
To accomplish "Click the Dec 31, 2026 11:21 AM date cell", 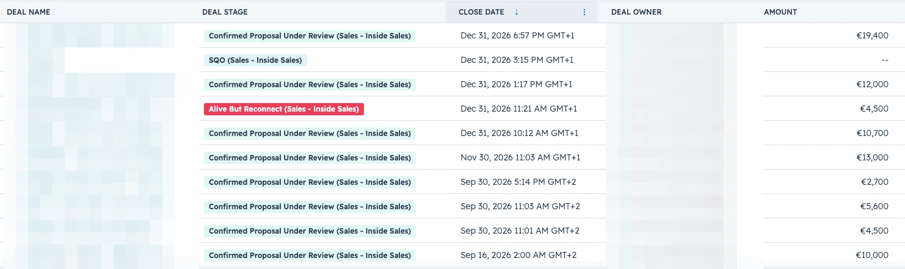I will [518, 109].
